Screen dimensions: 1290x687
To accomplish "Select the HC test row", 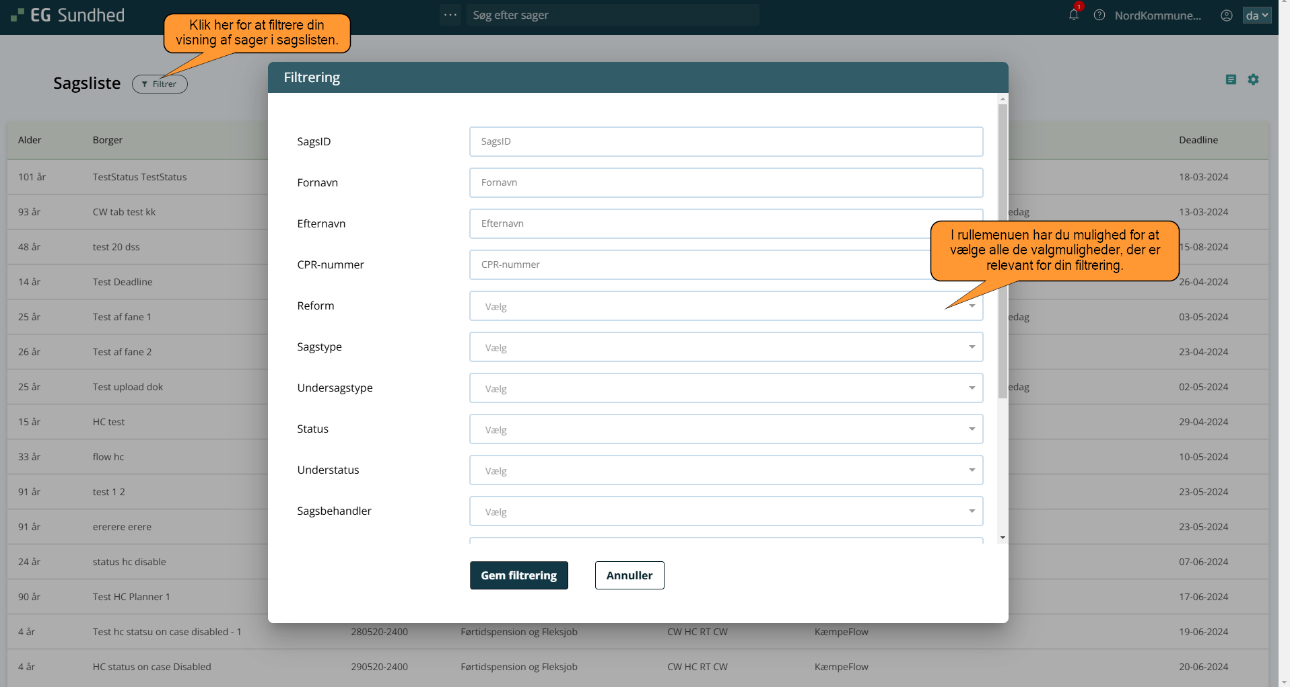I will click(638, 422).
